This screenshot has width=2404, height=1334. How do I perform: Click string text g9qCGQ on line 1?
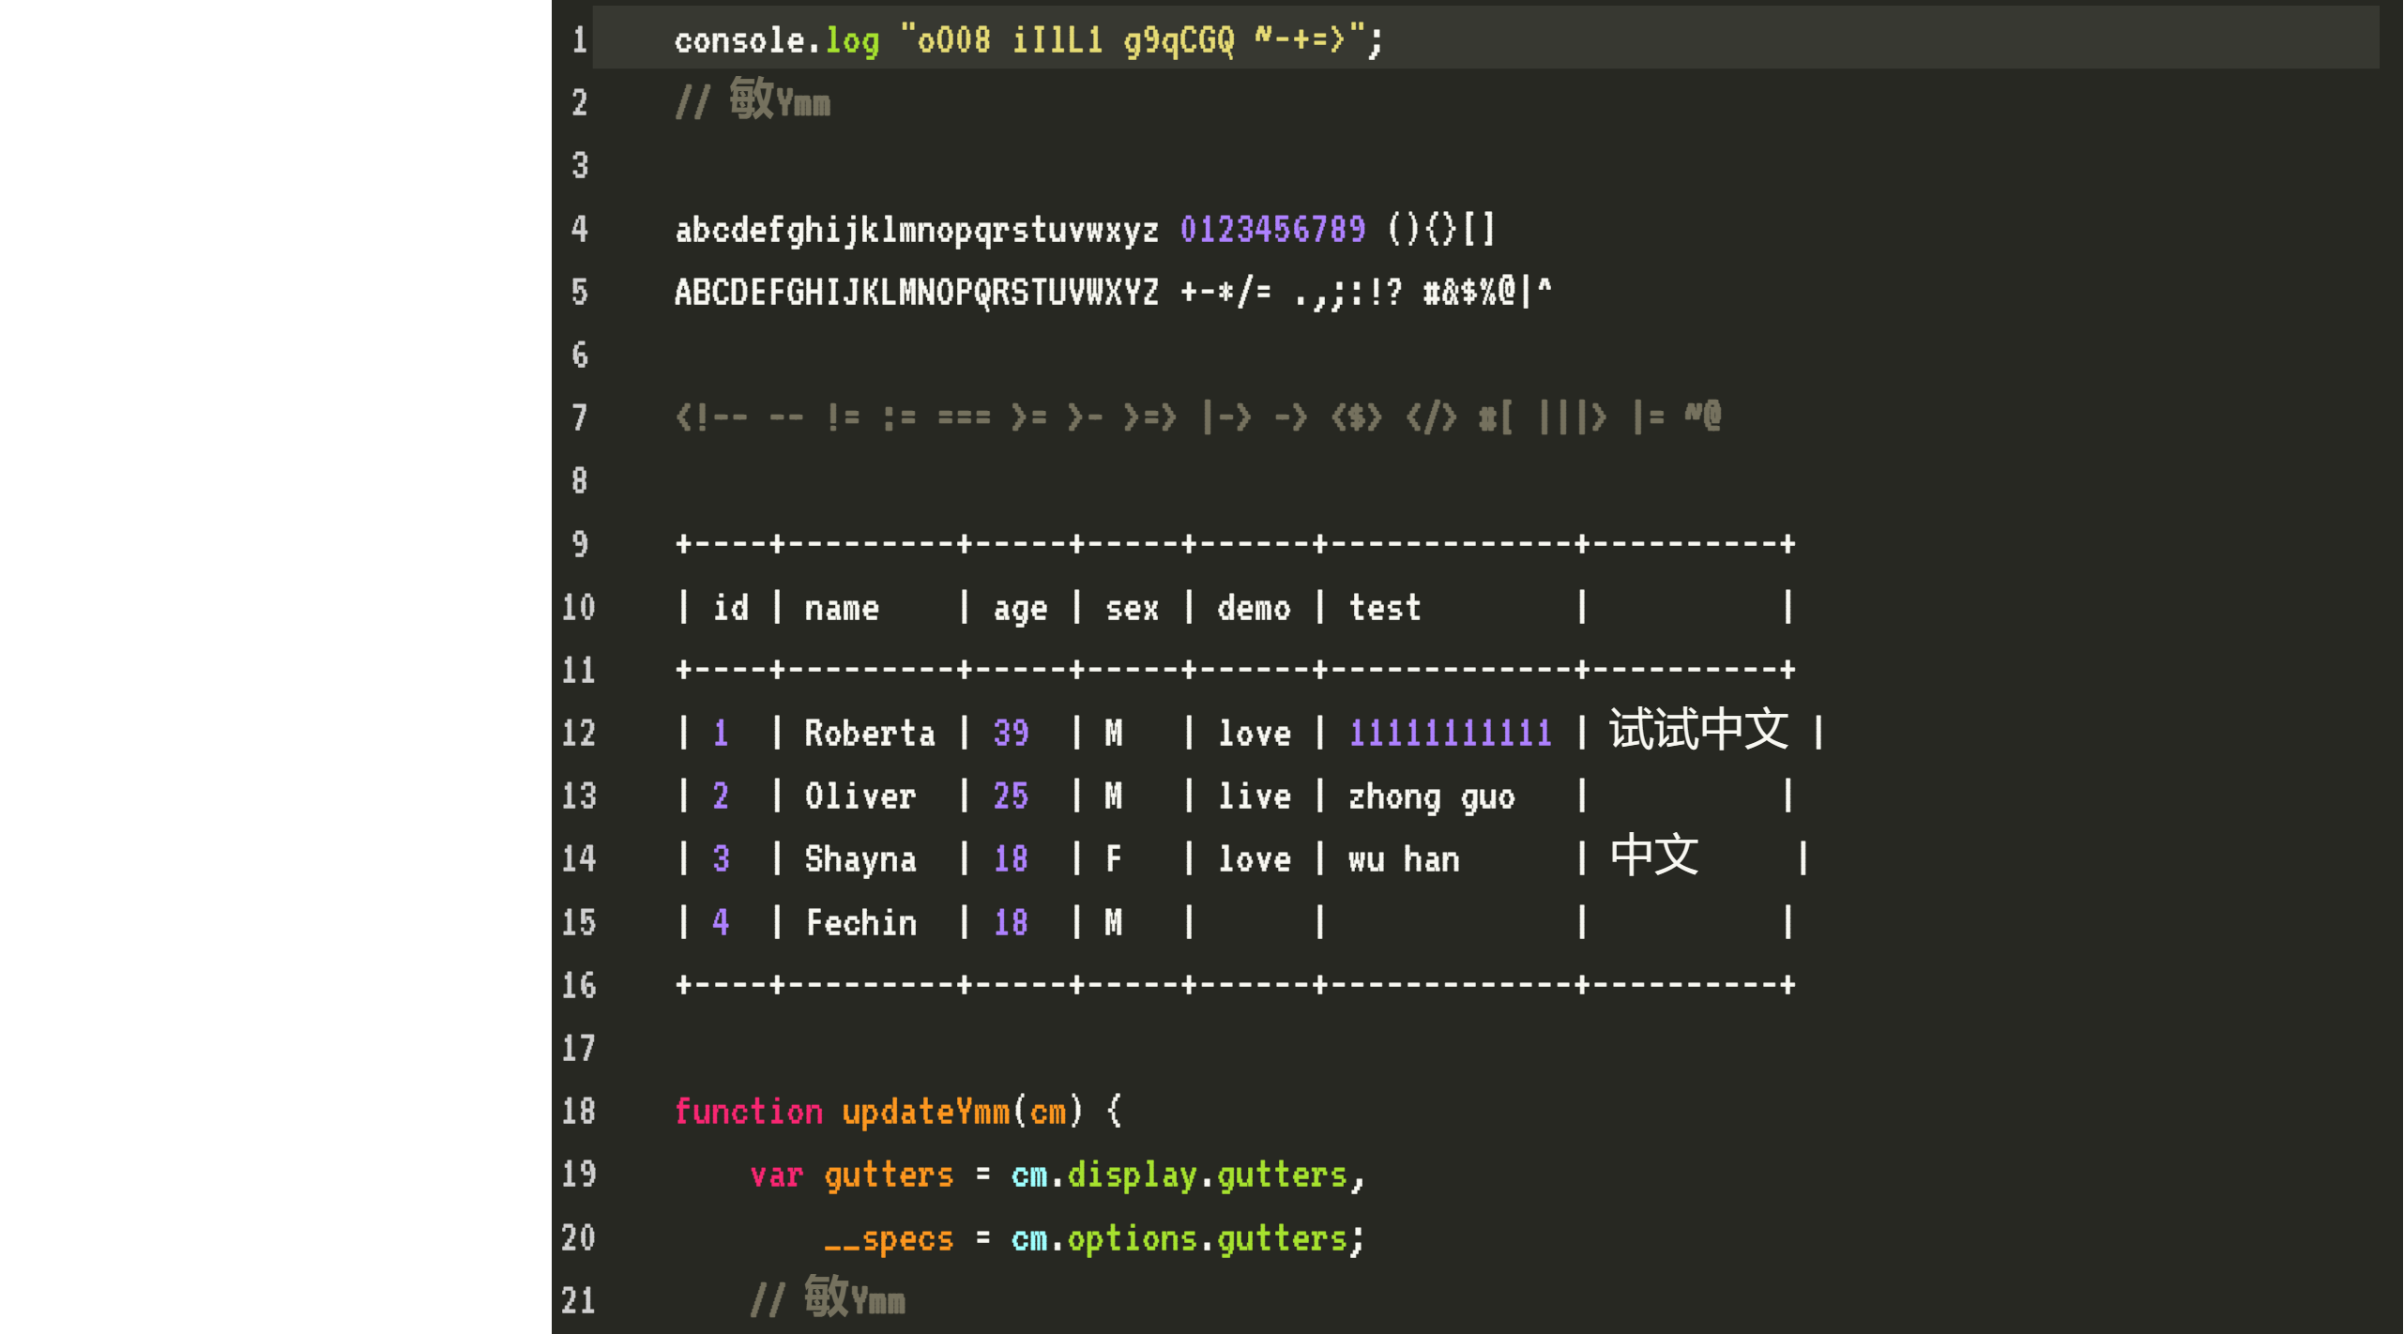tap(1179, 41)
